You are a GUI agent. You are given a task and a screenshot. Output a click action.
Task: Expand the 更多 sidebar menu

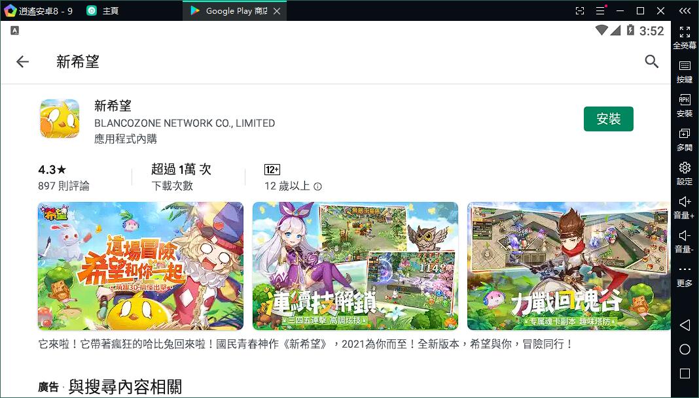(685, 271)
